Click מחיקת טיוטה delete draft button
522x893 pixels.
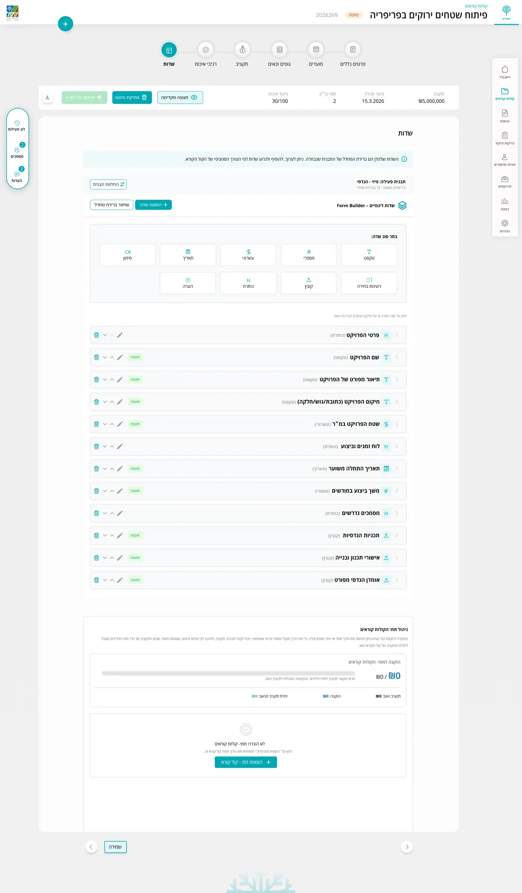(132, 97)
